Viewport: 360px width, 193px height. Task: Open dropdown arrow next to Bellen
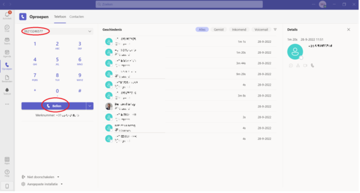point(89,106)
